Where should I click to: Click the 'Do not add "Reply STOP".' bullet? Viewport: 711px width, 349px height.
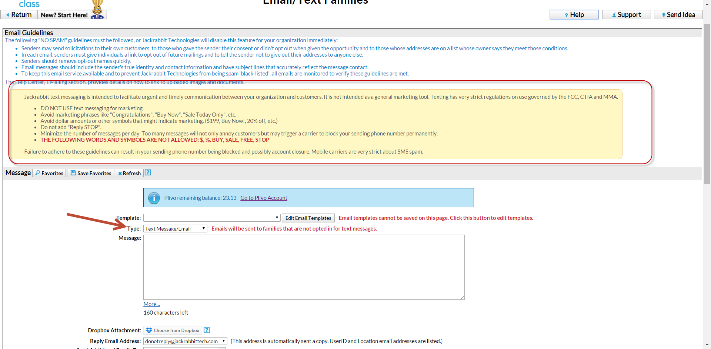tap(71, 127)
